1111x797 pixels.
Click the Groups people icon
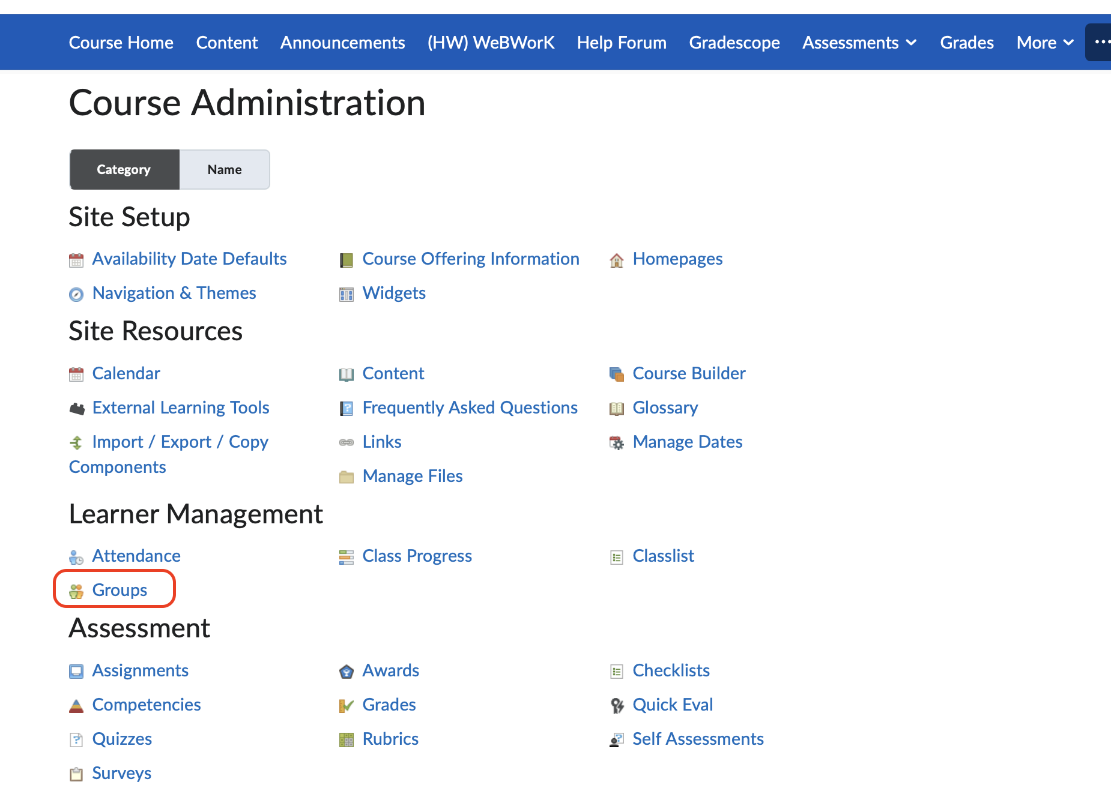pos(76,591)
